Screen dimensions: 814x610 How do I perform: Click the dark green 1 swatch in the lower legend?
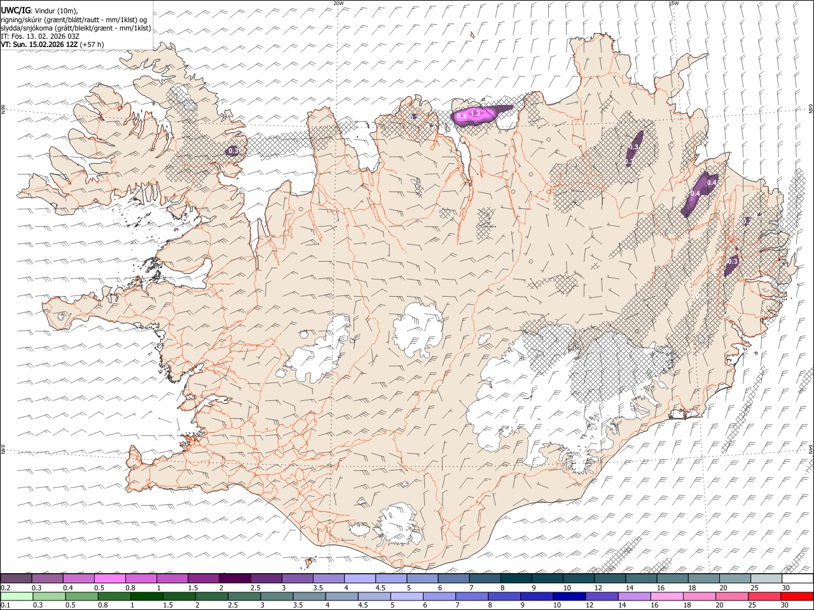tap(146, 596)
